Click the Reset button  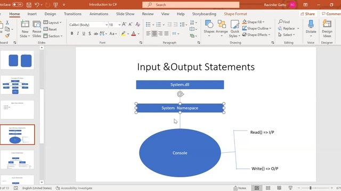coord(50,29)
